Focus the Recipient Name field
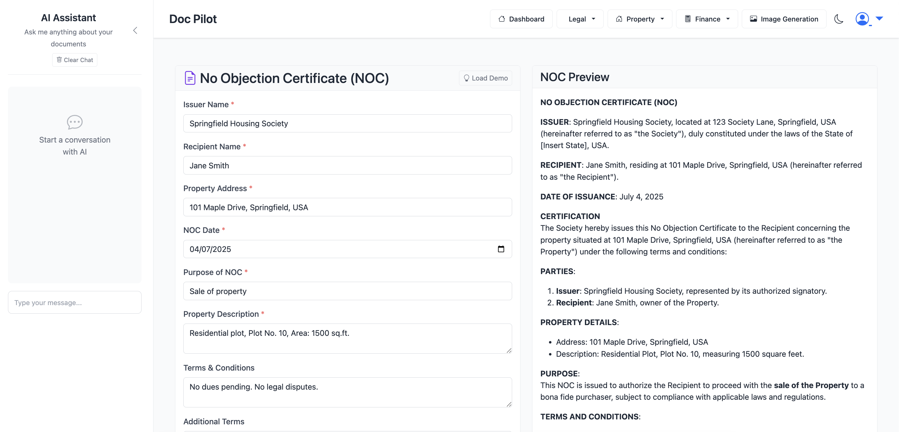 point(348,165)
